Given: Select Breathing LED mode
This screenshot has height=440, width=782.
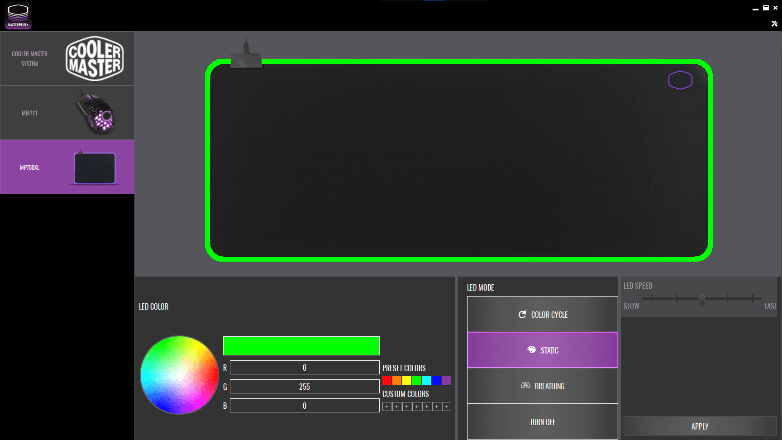Looking at the screenshot, I should point(543,386).
